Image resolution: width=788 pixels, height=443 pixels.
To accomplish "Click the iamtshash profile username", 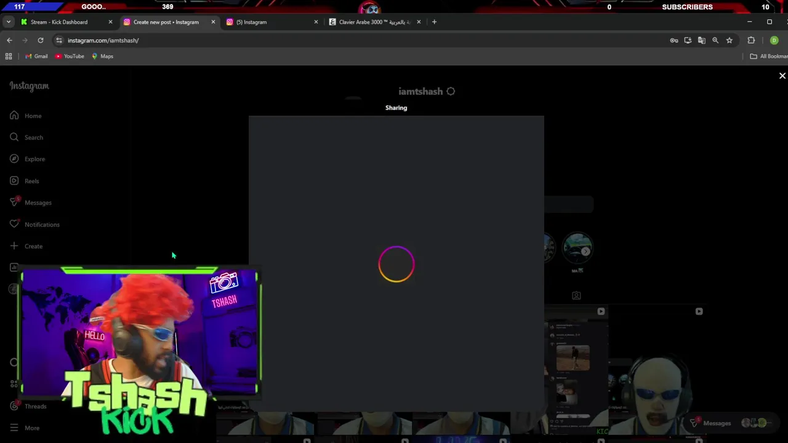I will (420, 91).
